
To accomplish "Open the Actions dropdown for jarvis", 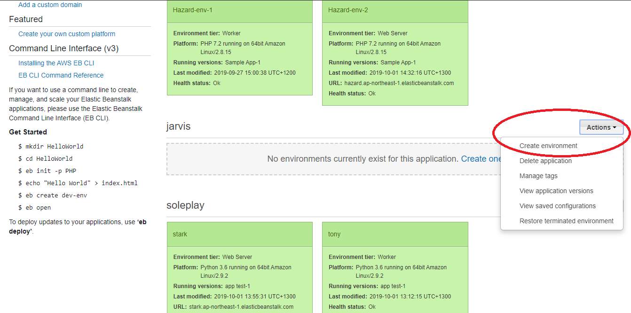I will 601,127.
